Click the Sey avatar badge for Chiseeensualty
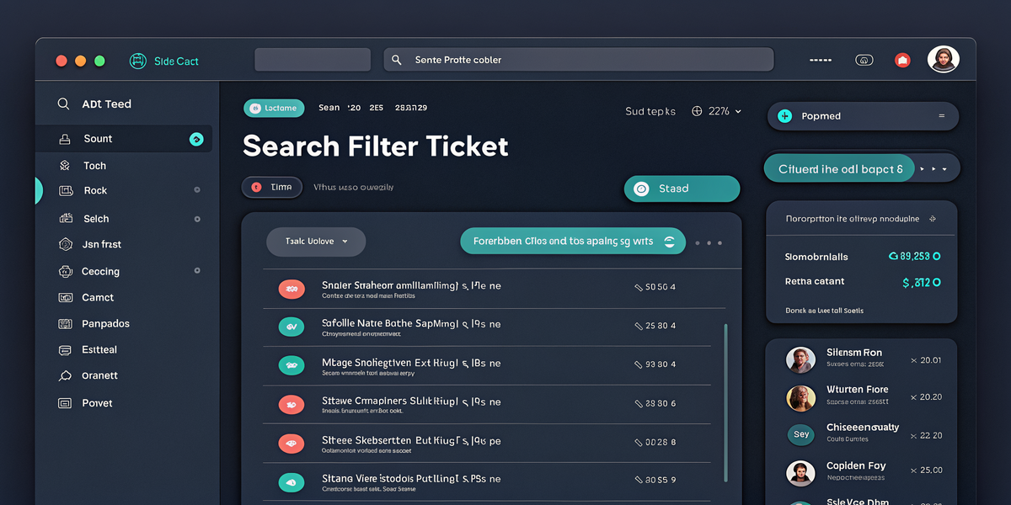 800,434
